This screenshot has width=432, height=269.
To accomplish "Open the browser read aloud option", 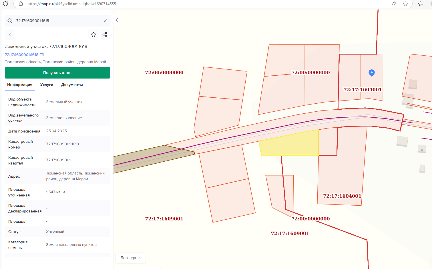I will coord(394,4).
